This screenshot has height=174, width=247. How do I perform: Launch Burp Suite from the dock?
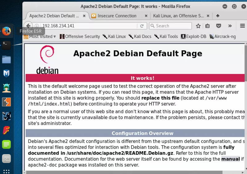[x=6, y=102]
